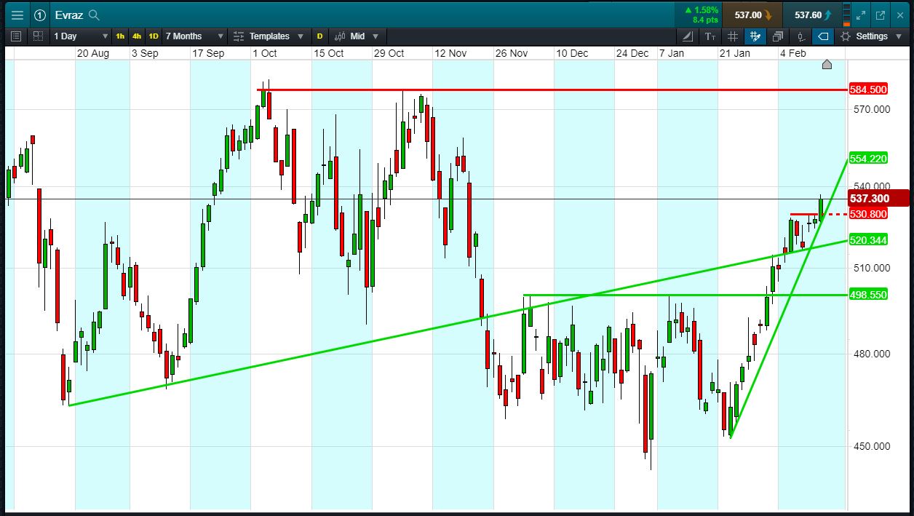The width and height of the screenshot is (914, 516).
Task: Select the text annotation tool
Action: pyautogui.click(x=710, y=36)
